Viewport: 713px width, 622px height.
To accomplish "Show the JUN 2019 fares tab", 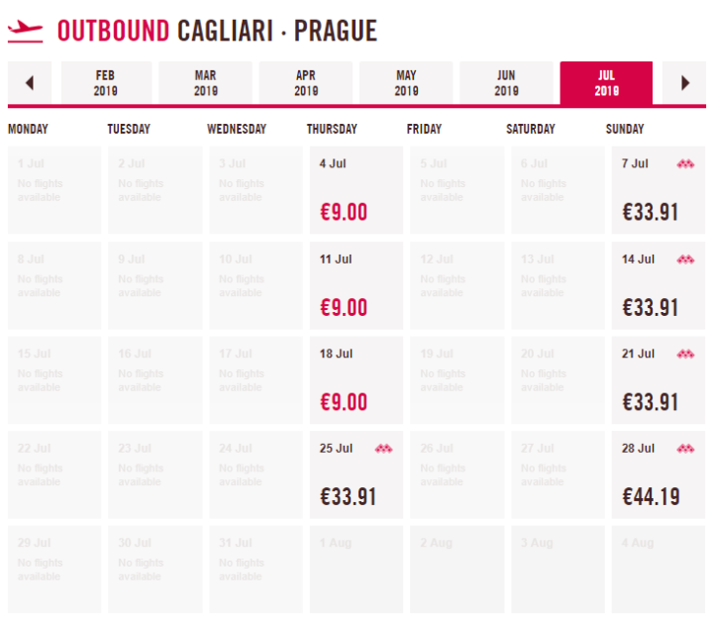I will click(x=506, y=83).
